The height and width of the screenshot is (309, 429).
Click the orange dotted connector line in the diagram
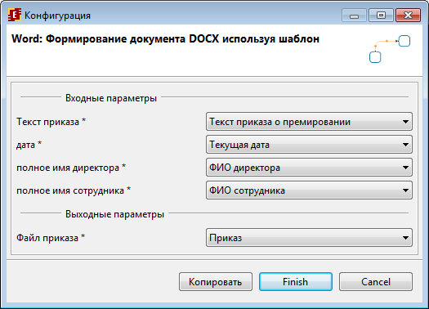pyautogui.click(x=386, y=43)
